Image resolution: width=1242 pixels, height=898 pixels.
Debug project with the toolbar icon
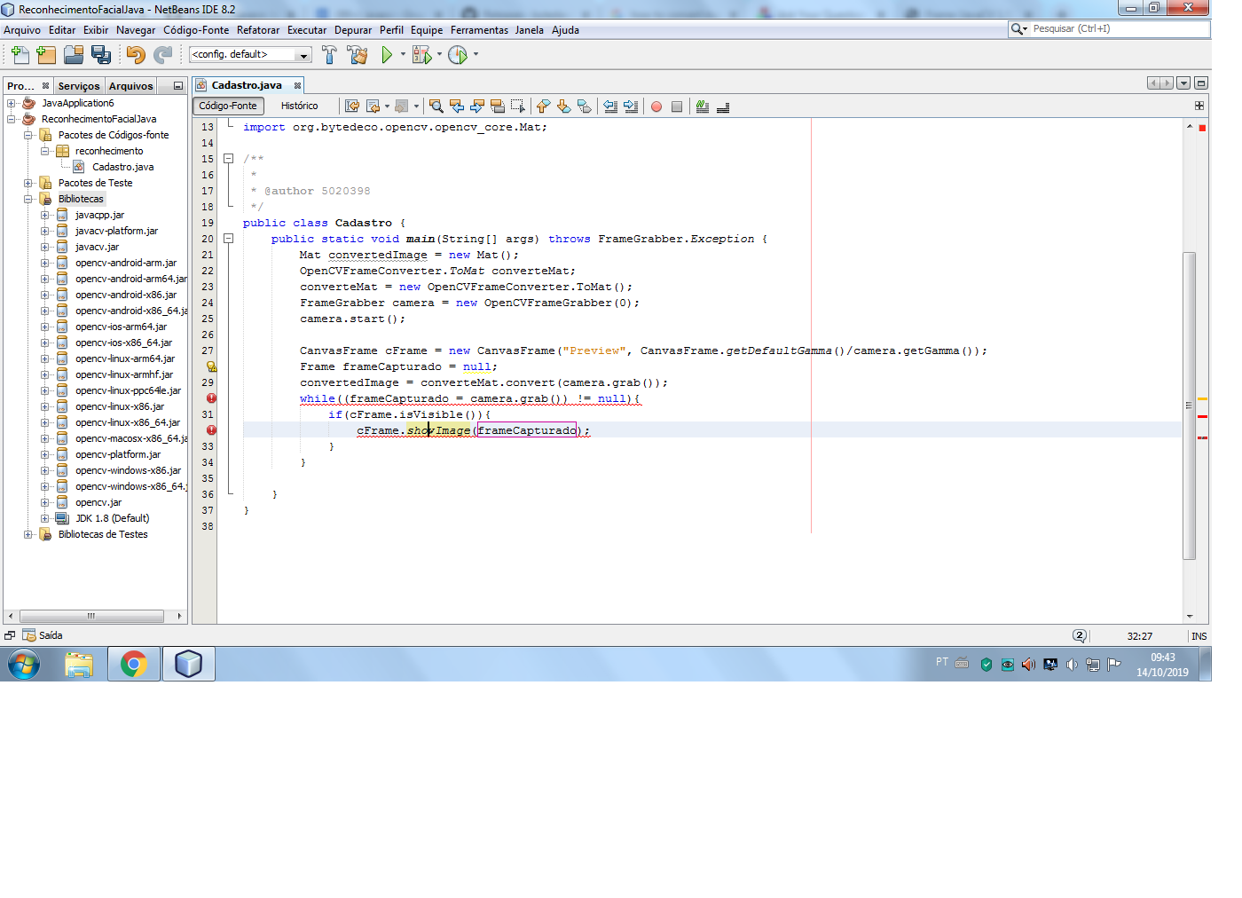[x=422, y=55]
